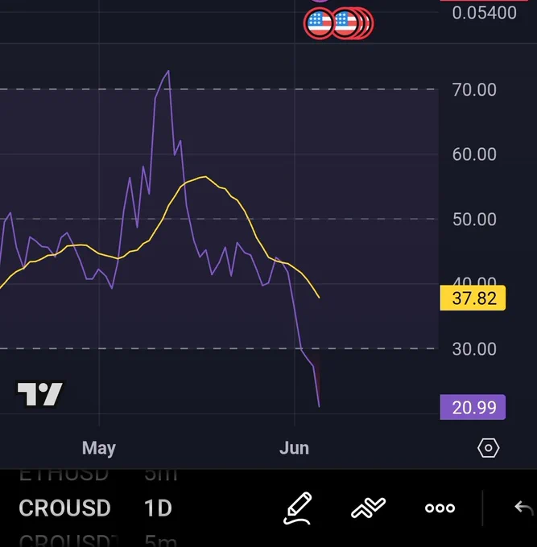This screenshot has width=537, height=547.
Task: Tap the first US flag event marker
Action: (319, 23)
